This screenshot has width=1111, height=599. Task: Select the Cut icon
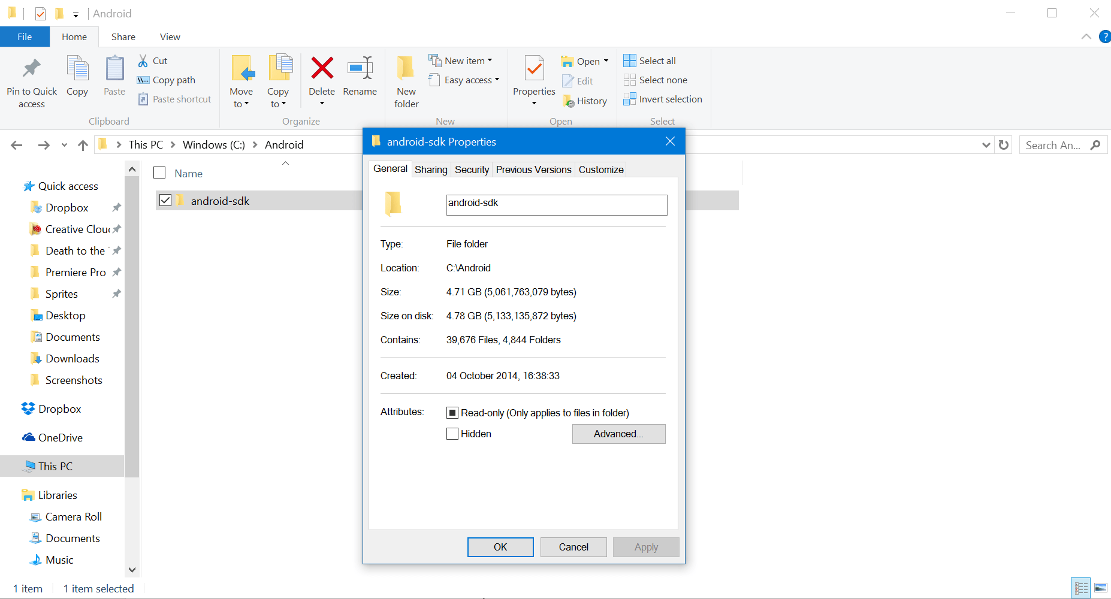[144, 60]
